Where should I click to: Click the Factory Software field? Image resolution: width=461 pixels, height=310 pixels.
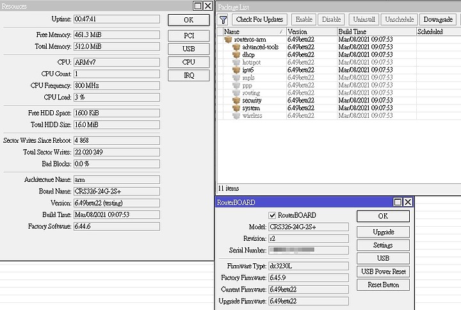click(x=117, y=227)
